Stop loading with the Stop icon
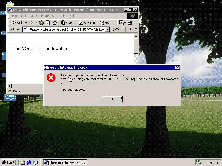 pyautogui.click(x=41, y=23)
